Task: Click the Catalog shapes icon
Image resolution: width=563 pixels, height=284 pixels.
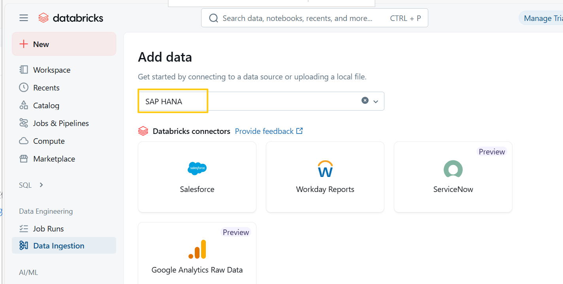Action: 24,105
